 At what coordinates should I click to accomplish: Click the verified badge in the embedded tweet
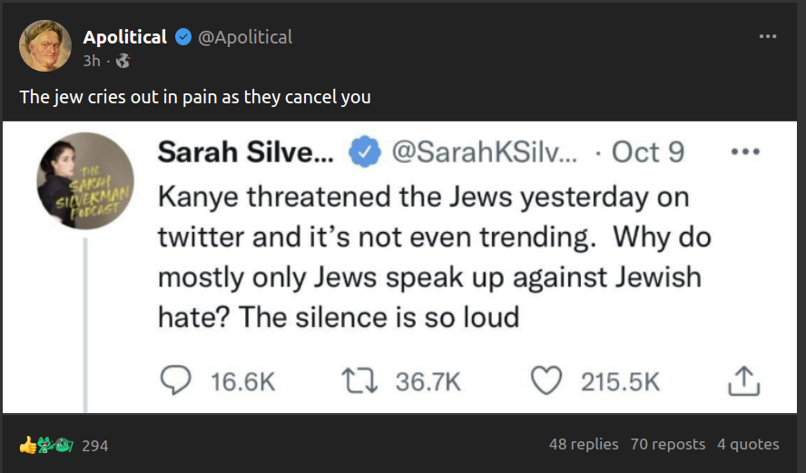tap(365, 153)
